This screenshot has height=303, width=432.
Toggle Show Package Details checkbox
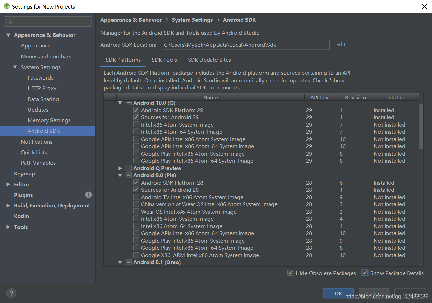click(365, 273)
